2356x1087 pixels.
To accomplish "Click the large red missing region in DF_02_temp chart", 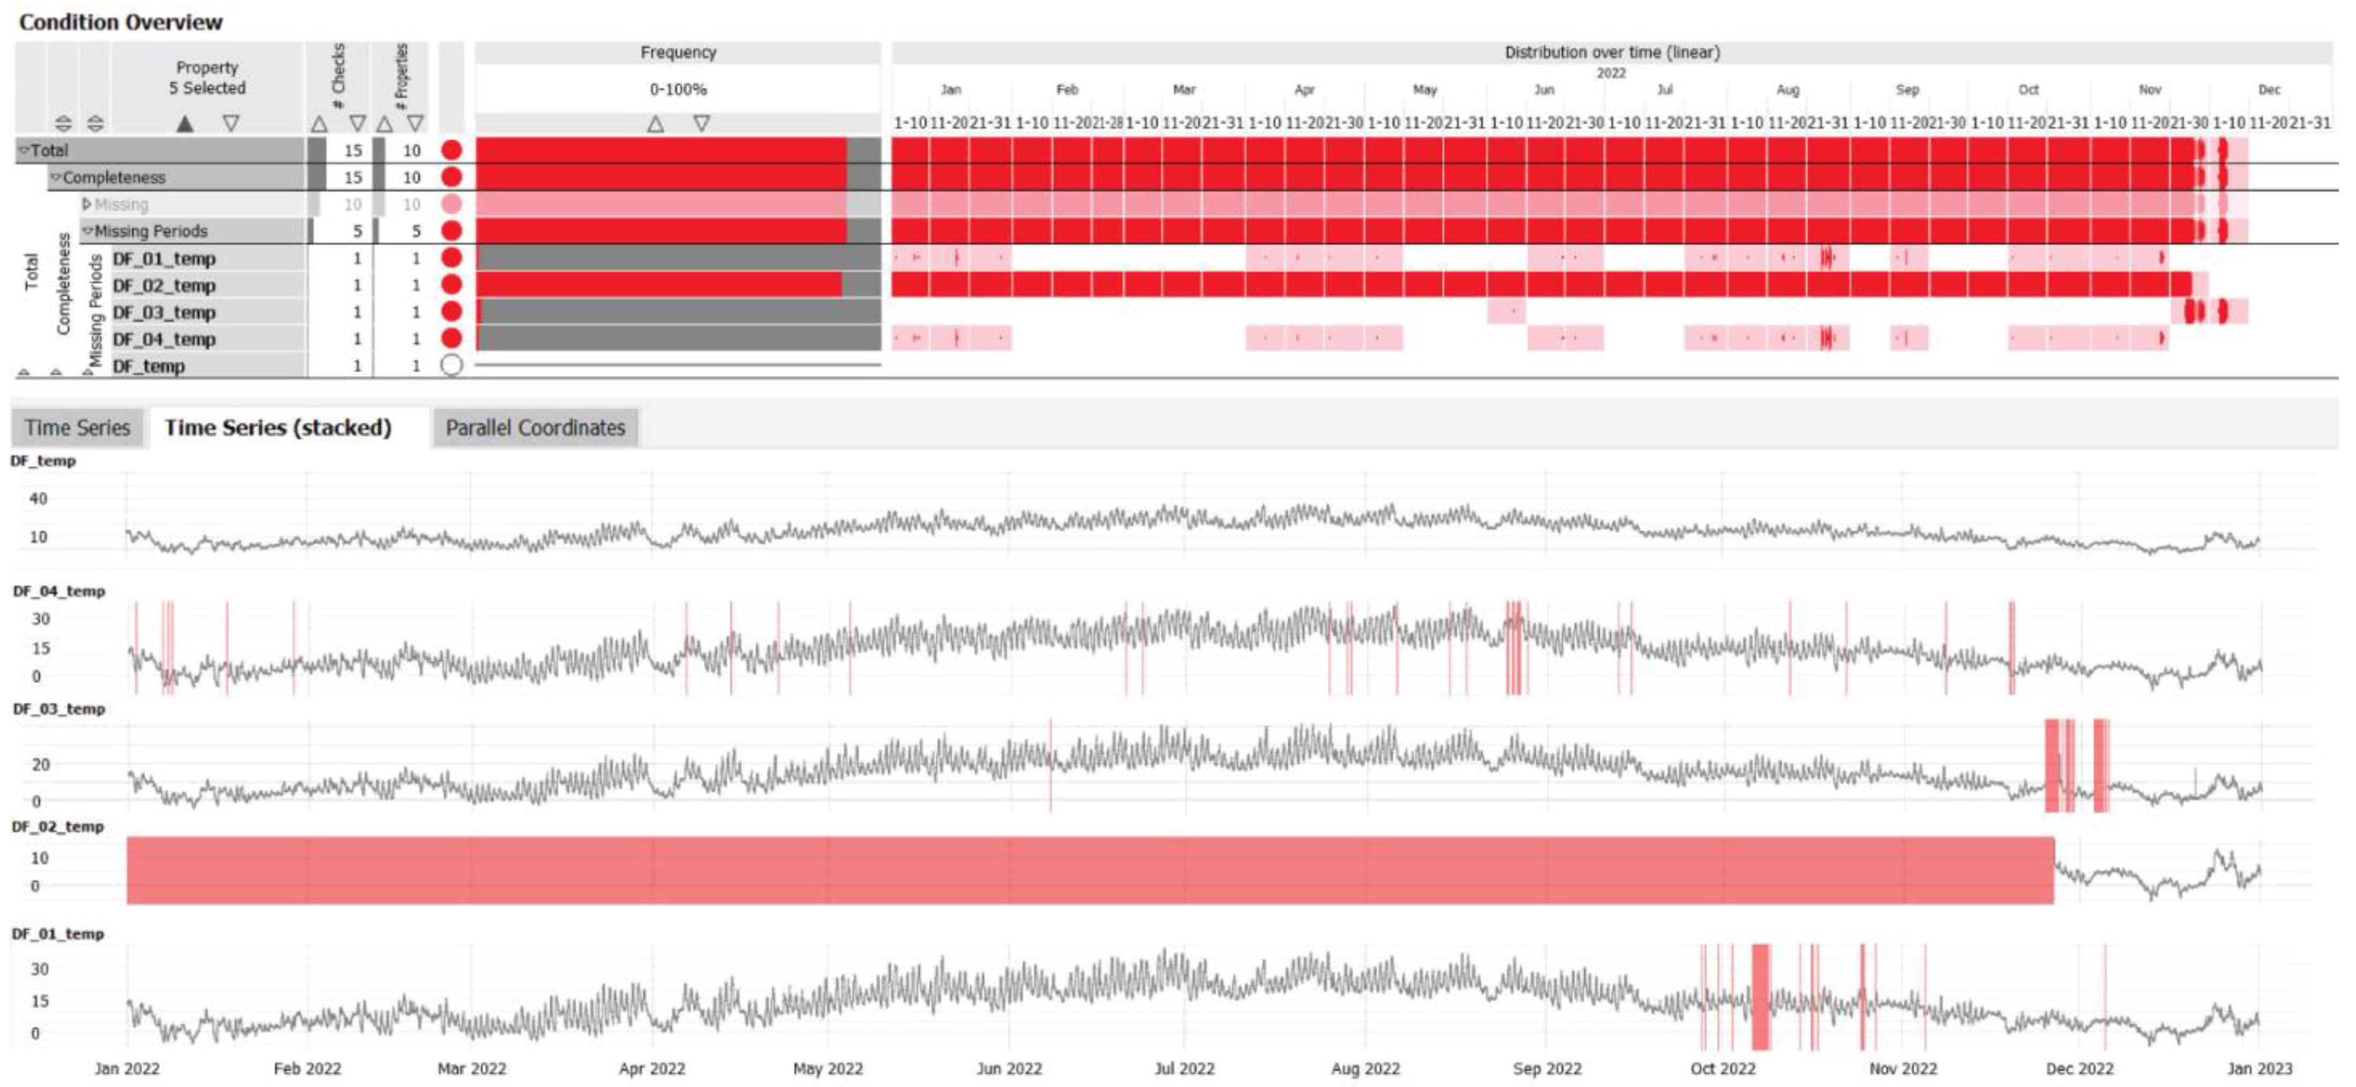I will pos(1089,870).
